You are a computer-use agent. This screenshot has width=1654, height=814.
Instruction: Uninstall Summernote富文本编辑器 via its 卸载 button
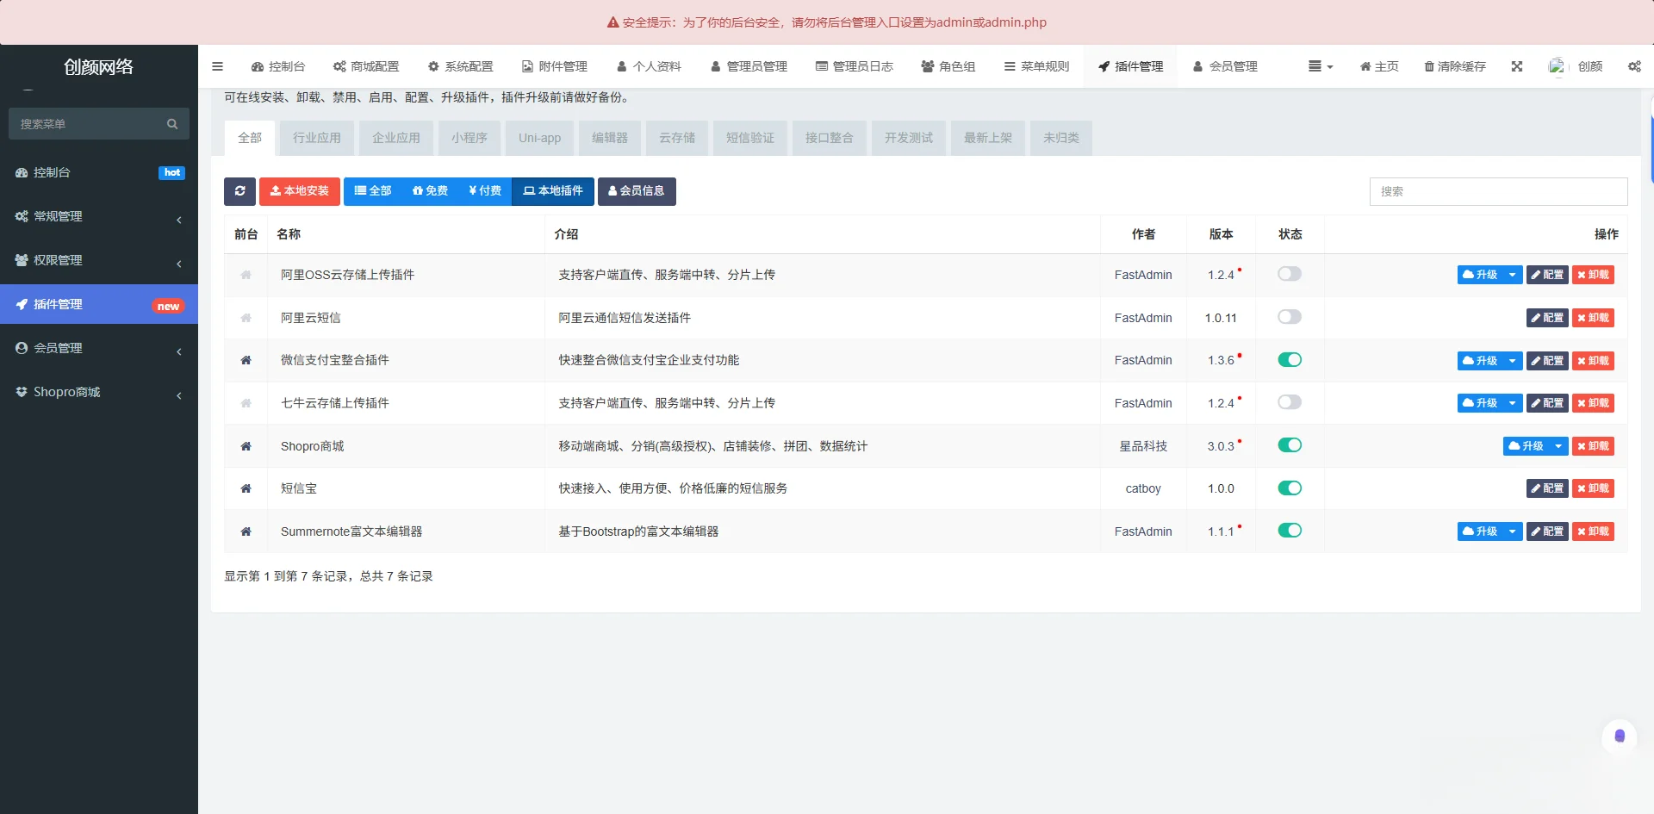pos(1593,531)
